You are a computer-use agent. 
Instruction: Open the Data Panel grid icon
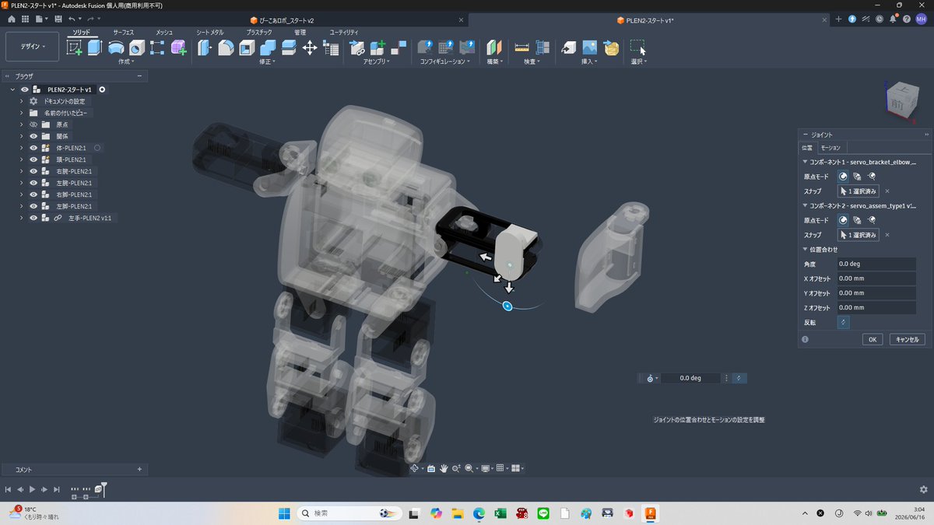tap(25, 19)
